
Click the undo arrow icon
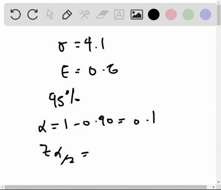15,14
